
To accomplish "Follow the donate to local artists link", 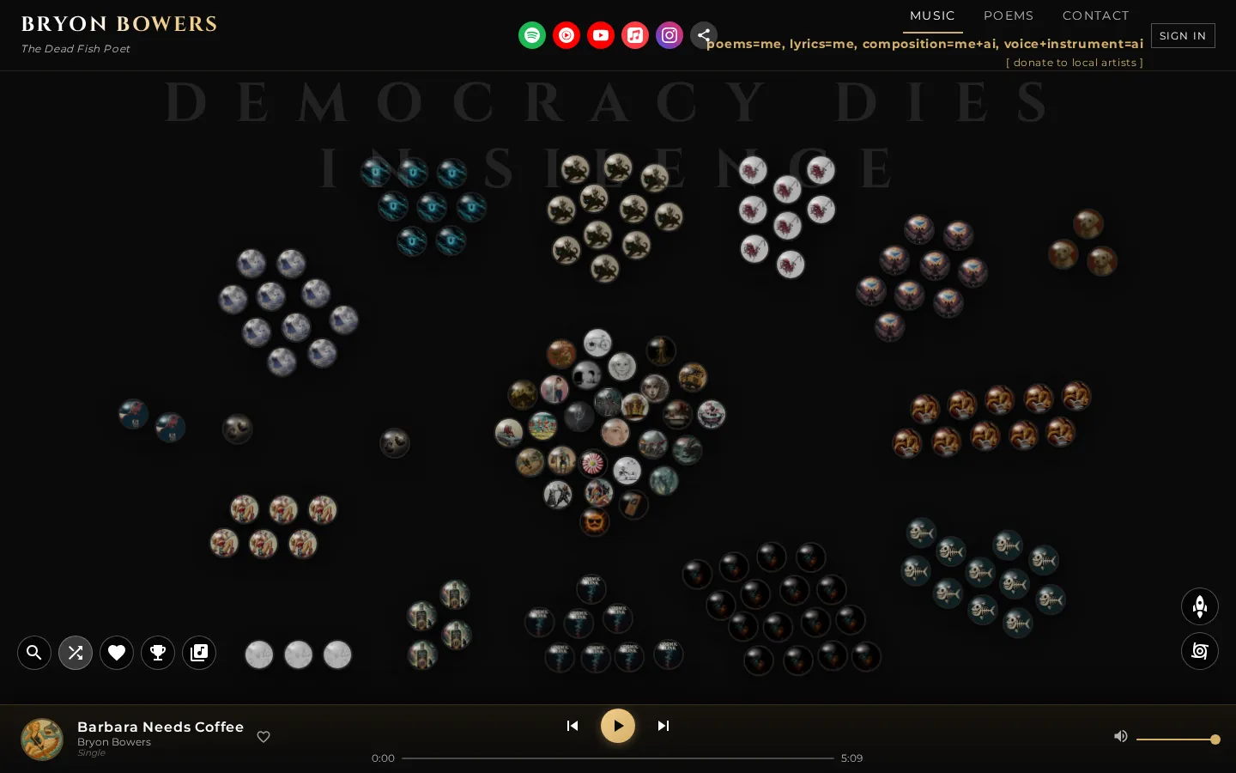I will [1075, 63].
